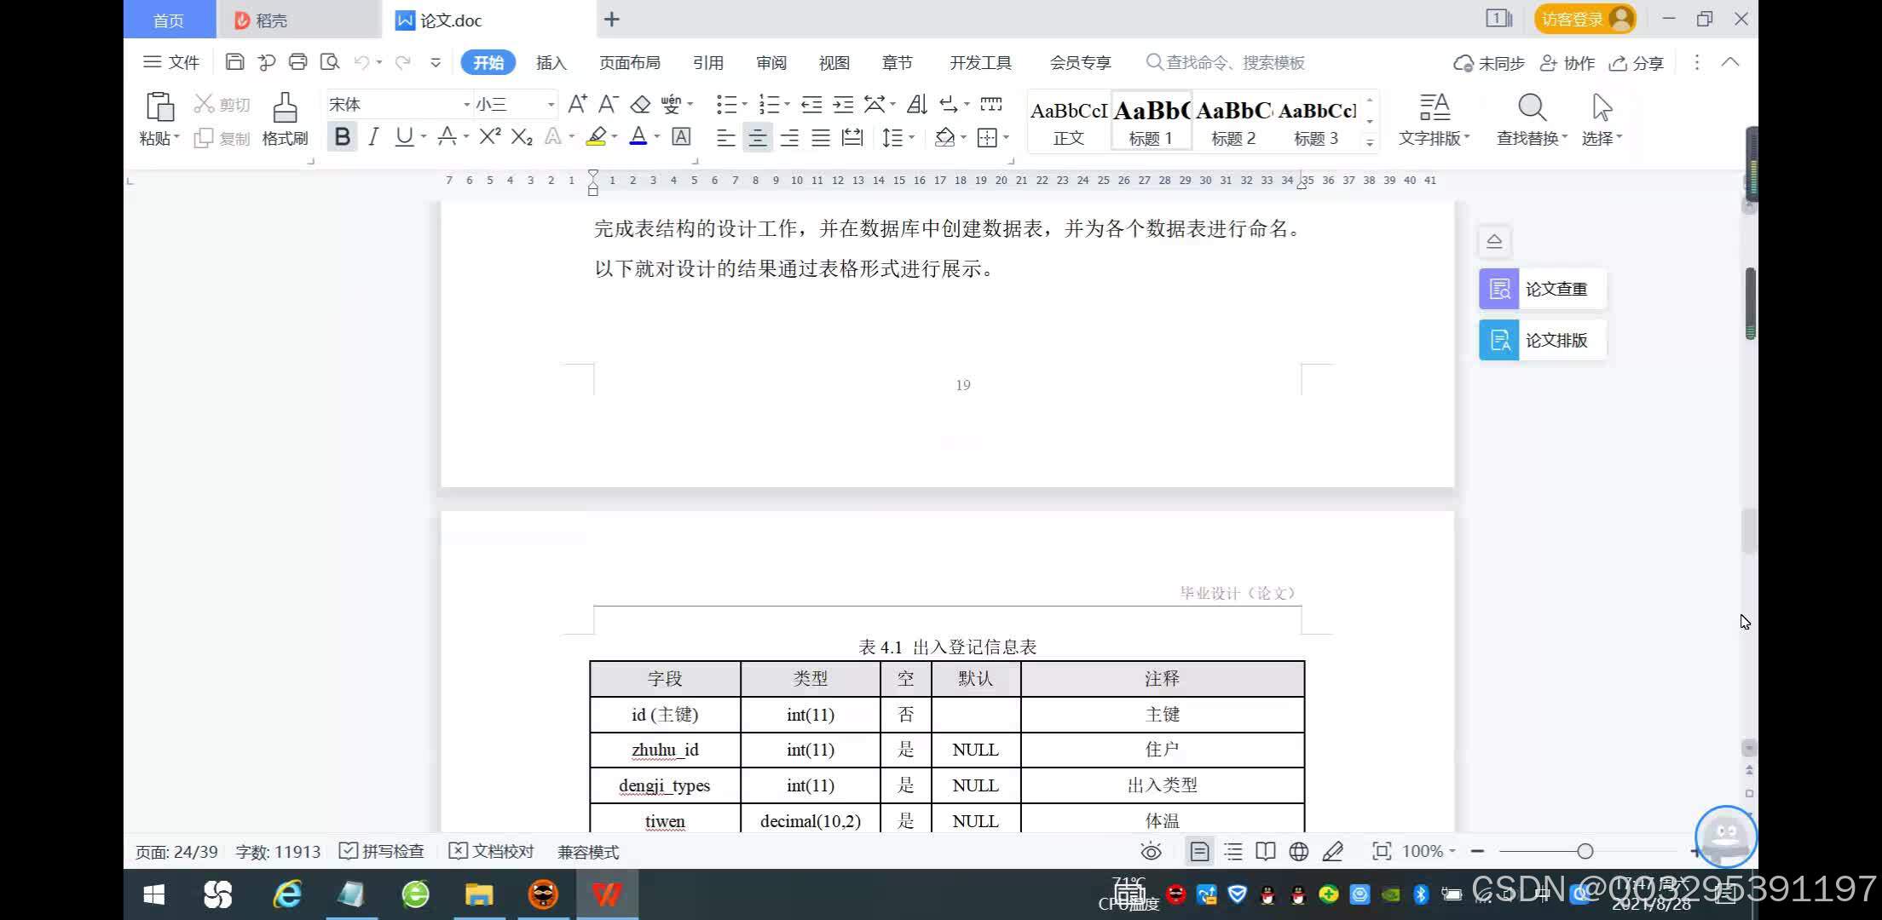The width and height of the screenshot is (1882, 920).
Task: Decrease paragraph indent
Action: coord(811,104)
